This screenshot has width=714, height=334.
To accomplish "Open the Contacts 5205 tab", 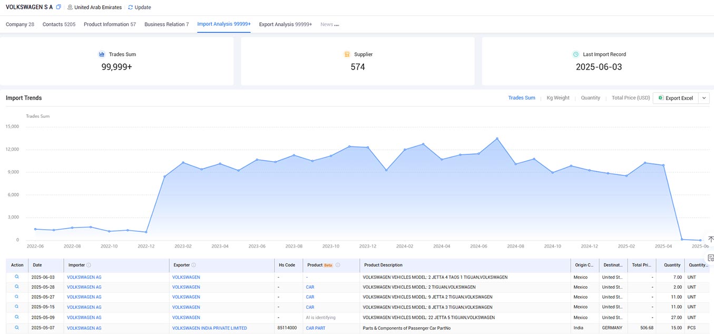I will pos(59,24).
